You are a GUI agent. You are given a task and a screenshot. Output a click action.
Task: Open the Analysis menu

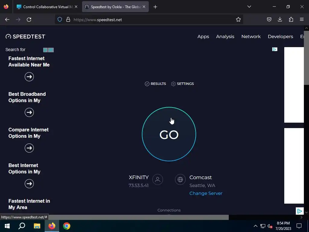(225, 37)
